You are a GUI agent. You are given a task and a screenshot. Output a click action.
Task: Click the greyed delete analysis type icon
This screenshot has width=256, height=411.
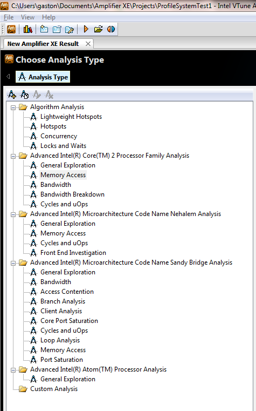click(49, 95)
